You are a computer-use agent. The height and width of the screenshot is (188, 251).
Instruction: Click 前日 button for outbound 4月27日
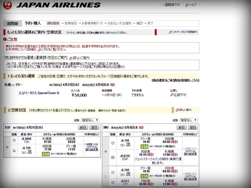point(83,127)
